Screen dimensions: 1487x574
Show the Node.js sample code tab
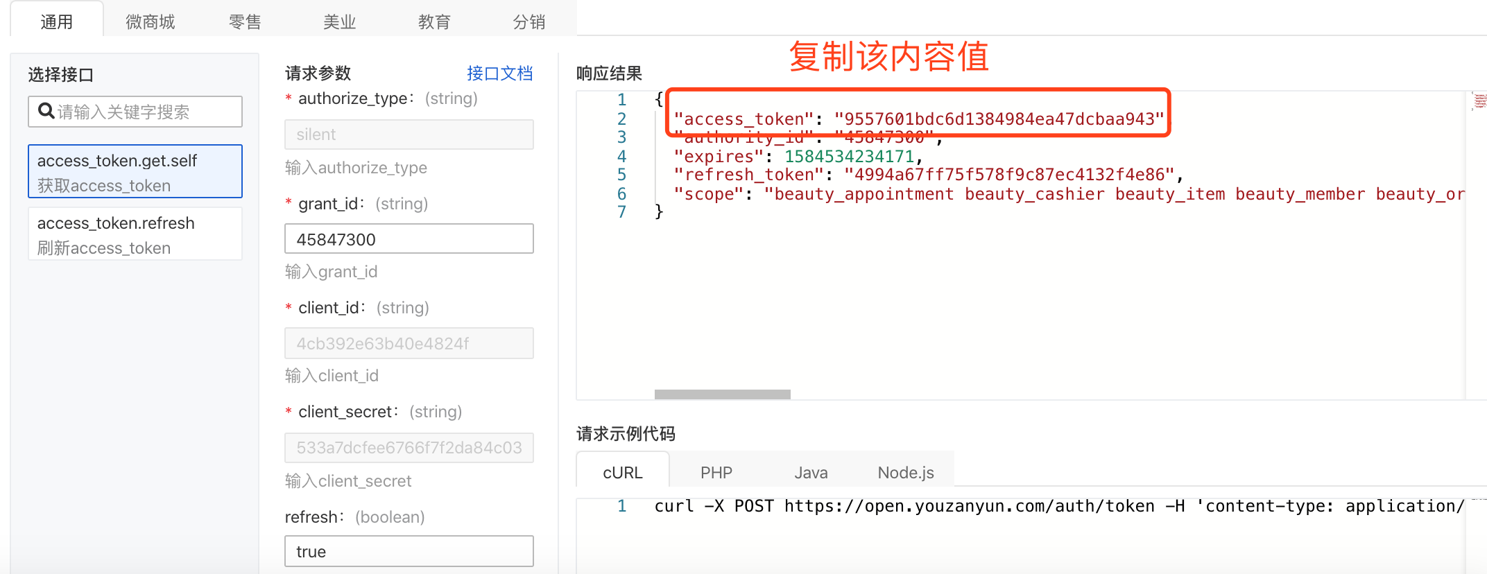point(906,472)
